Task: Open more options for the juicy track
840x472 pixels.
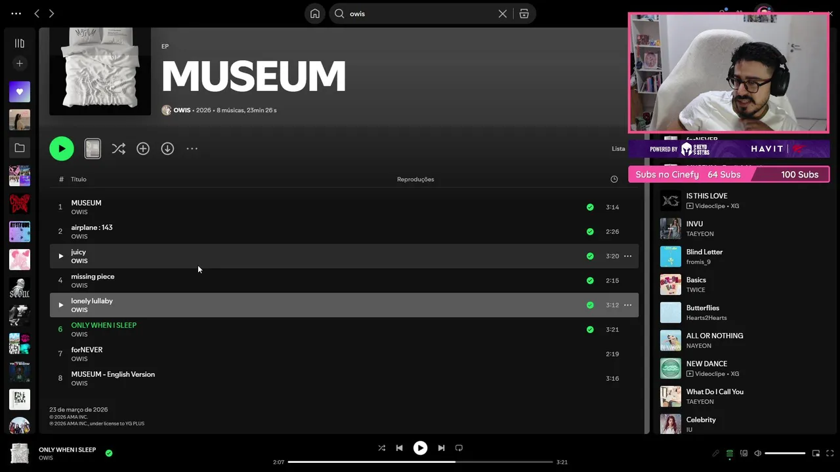Action: (x=627, y=256)
